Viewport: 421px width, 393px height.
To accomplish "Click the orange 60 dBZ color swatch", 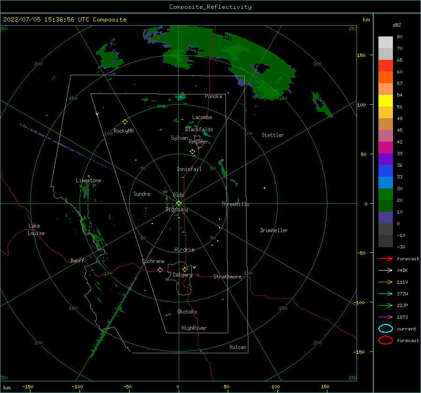I will (x=385, y=77).
